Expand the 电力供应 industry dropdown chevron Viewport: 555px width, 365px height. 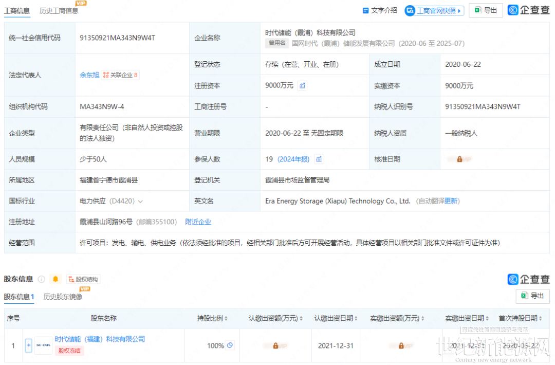pyautogui.click(x=141, y=202)
